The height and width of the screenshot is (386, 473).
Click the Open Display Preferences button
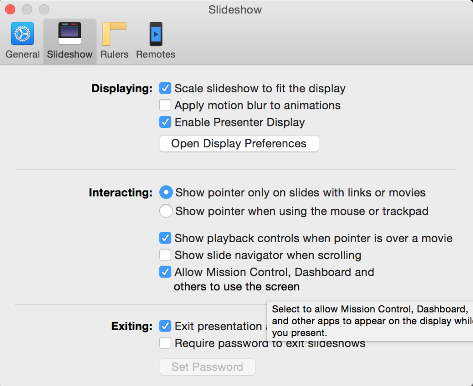(239, 143)
